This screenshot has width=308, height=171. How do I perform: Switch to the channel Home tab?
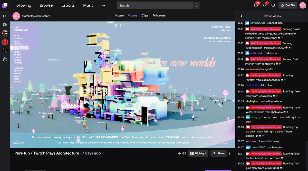[x=119, y=15]
